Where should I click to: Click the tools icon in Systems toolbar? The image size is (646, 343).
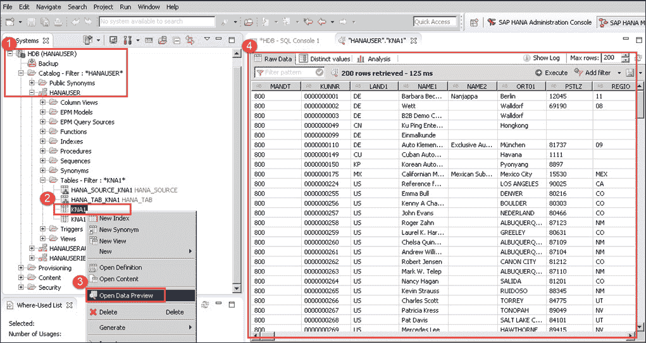tap(127, 40)
